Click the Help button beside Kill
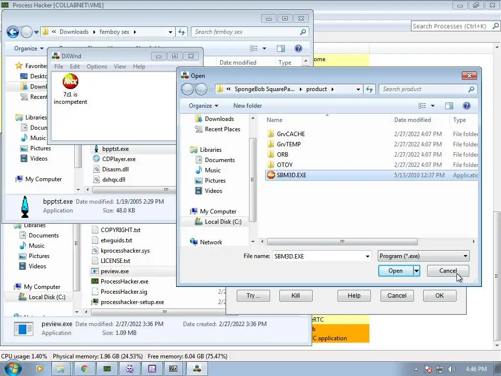The width and height of the screenshot is (501, 376). coord(354,295)
